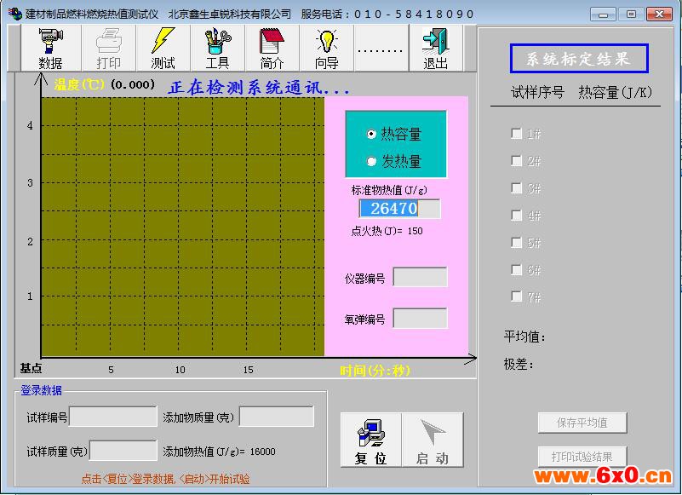Click the 氧弹编号 input field
Viewport: 682px width, 495px height.
coord(420,319)
